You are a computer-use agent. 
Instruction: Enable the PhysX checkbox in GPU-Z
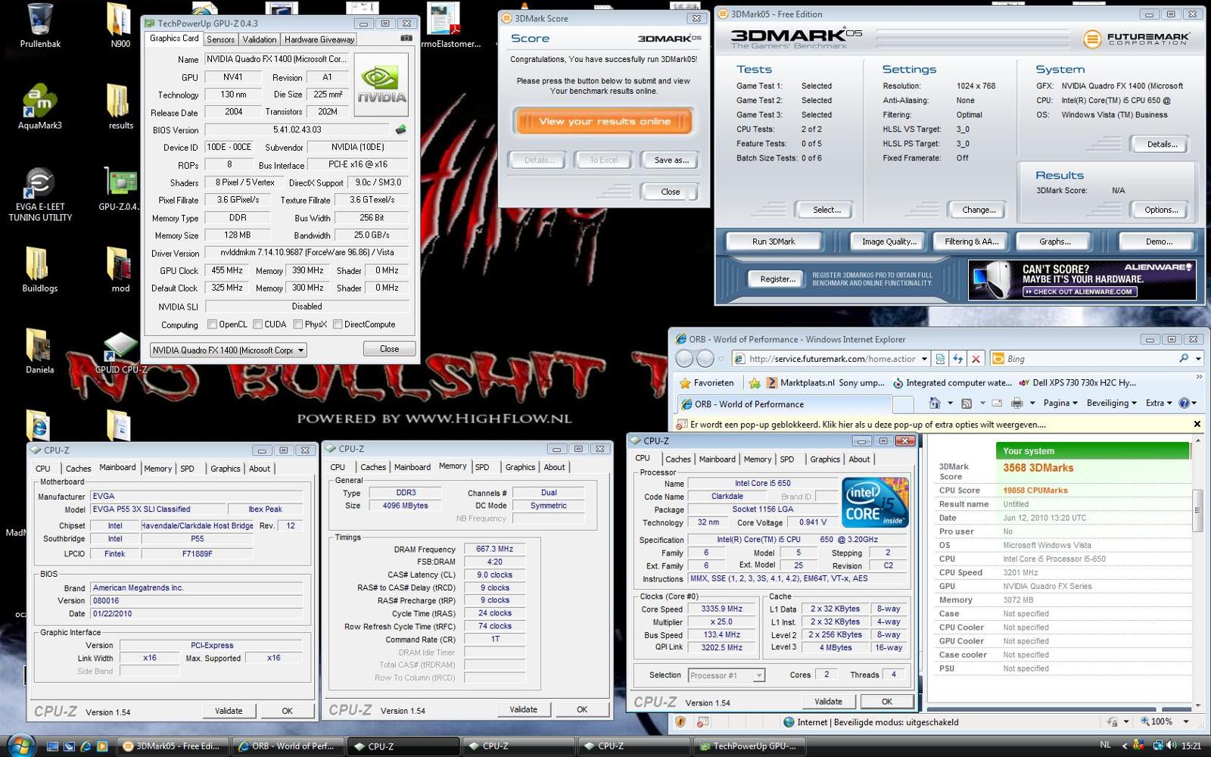pyautogui.click(x=298, y=325)
